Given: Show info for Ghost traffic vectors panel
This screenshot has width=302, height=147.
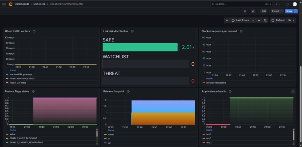Looking at the screenshot, I should coord(34,31).
